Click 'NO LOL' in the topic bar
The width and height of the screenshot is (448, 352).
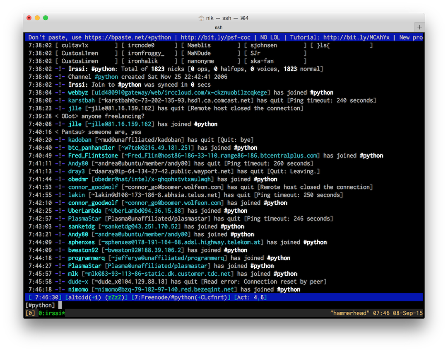click(270, 37)
